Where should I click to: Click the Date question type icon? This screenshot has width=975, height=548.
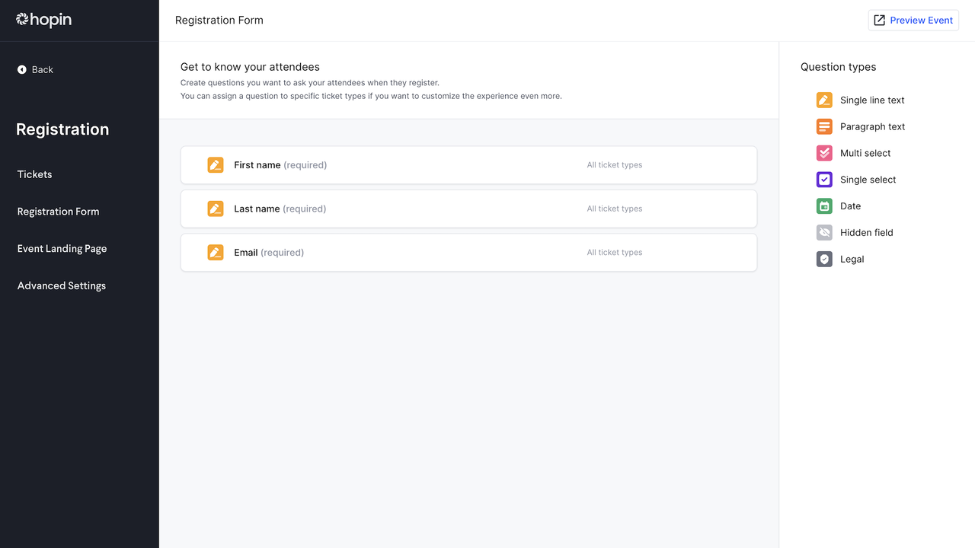pos(824,206)
